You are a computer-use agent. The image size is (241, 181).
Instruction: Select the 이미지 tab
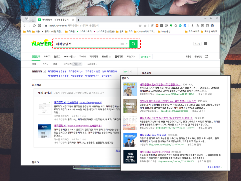(x=47, y=57)
